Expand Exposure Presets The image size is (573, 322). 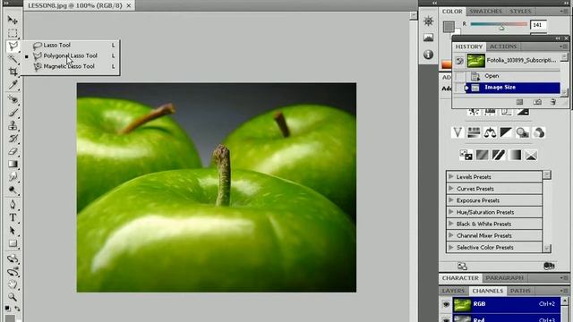click(x=451, y=200)
